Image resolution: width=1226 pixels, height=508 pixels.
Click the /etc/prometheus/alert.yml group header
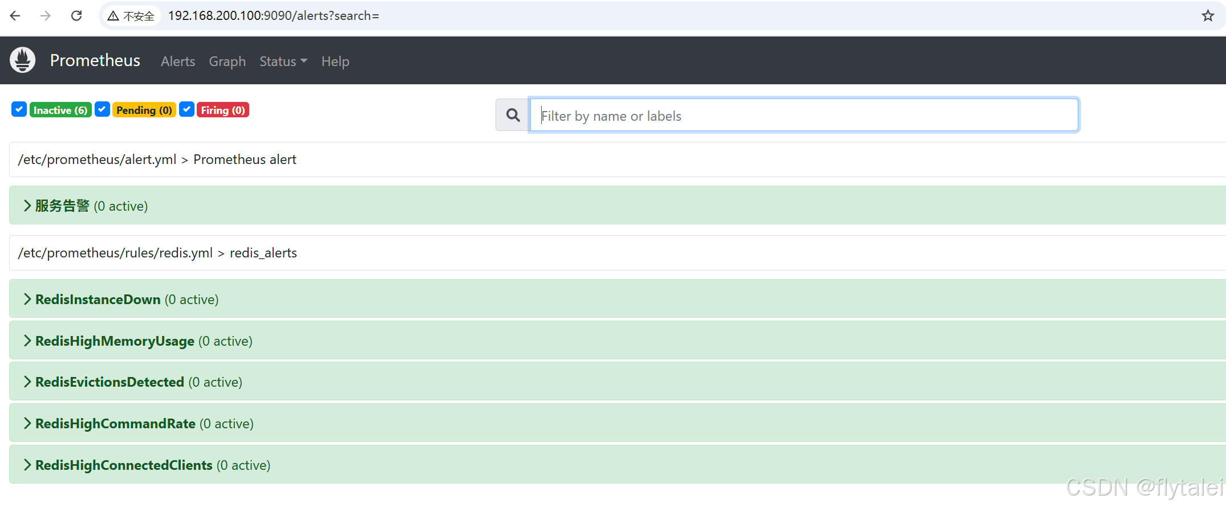coord(618,159)
